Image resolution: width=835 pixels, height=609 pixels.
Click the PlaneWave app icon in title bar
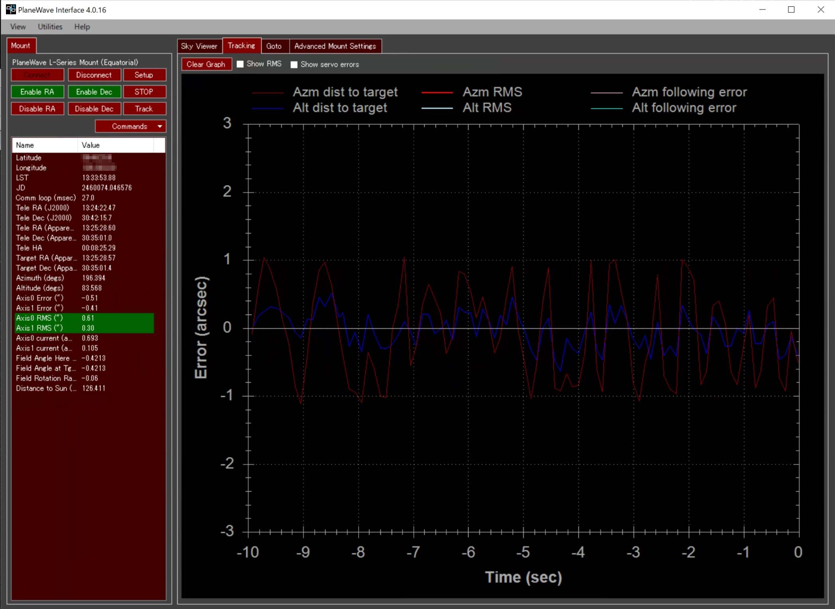point(10,9)
